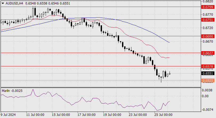Click the 19 Jul 00:00 date label
This screenshot has height=118, width=216.
pos(112,115)
